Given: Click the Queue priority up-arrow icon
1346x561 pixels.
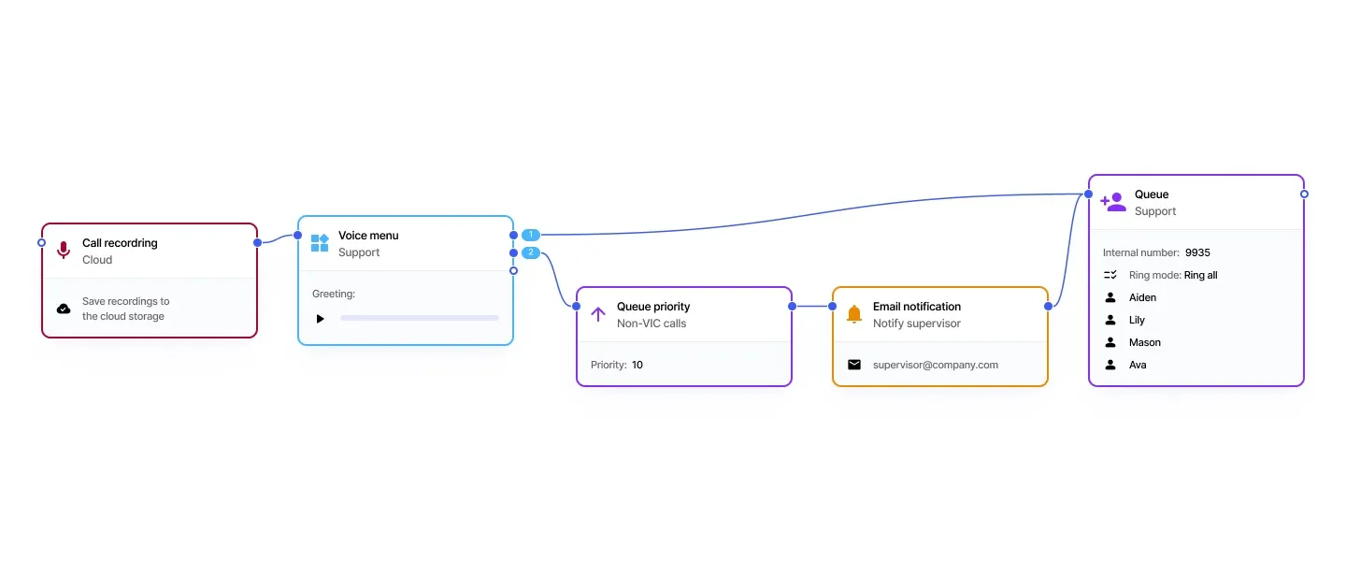Looking at the screenshot, I should pos(598,314).
